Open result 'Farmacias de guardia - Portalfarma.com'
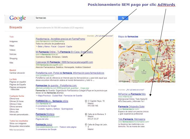This screenshot has width=190, height=139. coord(56,86)
